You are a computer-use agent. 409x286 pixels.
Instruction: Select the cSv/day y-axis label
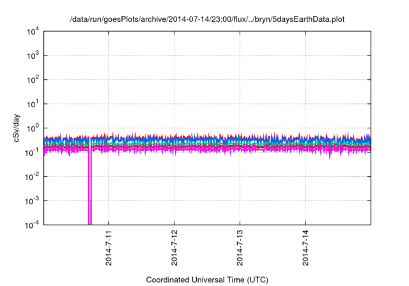(16, 128)
